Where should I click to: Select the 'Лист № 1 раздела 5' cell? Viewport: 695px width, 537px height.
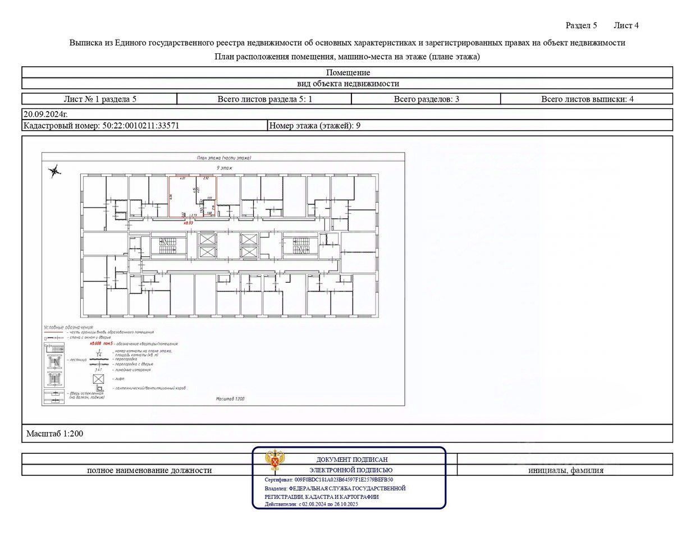pyautogui.click(x=99, y=99)
